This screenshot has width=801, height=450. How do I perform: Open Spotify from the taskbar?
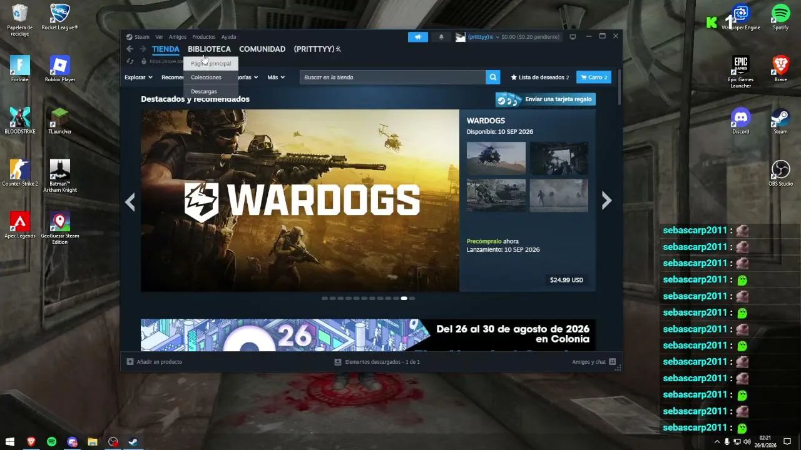51,441
